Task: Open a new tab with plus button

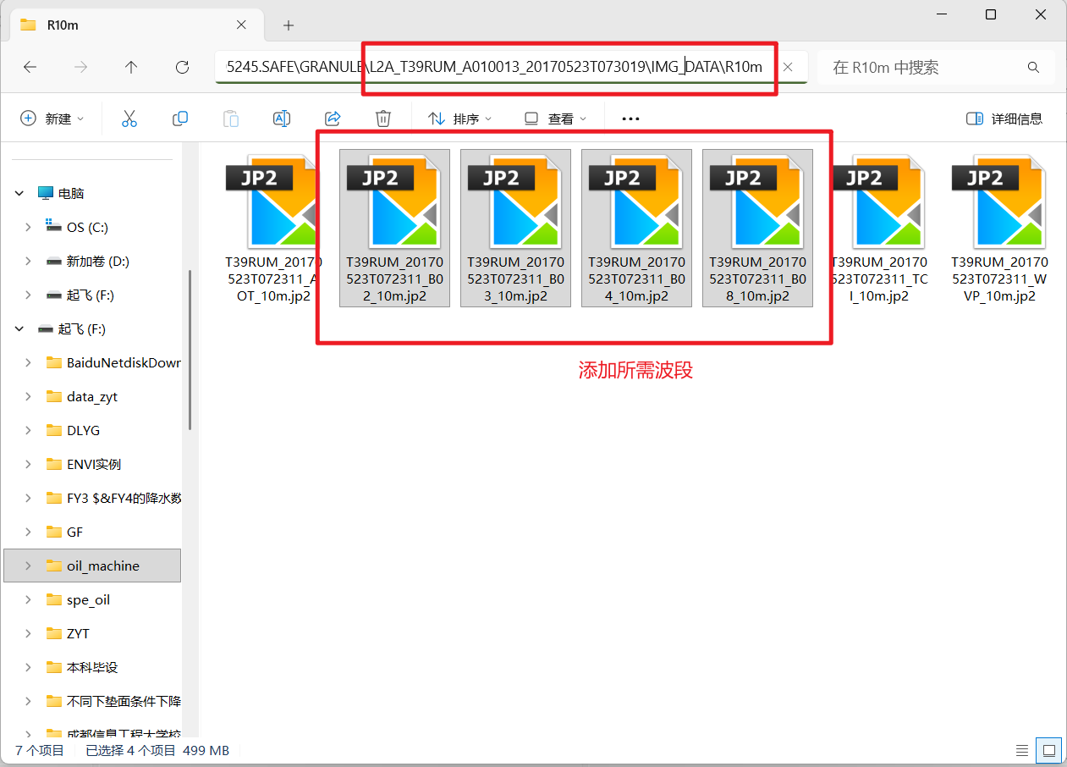Action: 289,25
